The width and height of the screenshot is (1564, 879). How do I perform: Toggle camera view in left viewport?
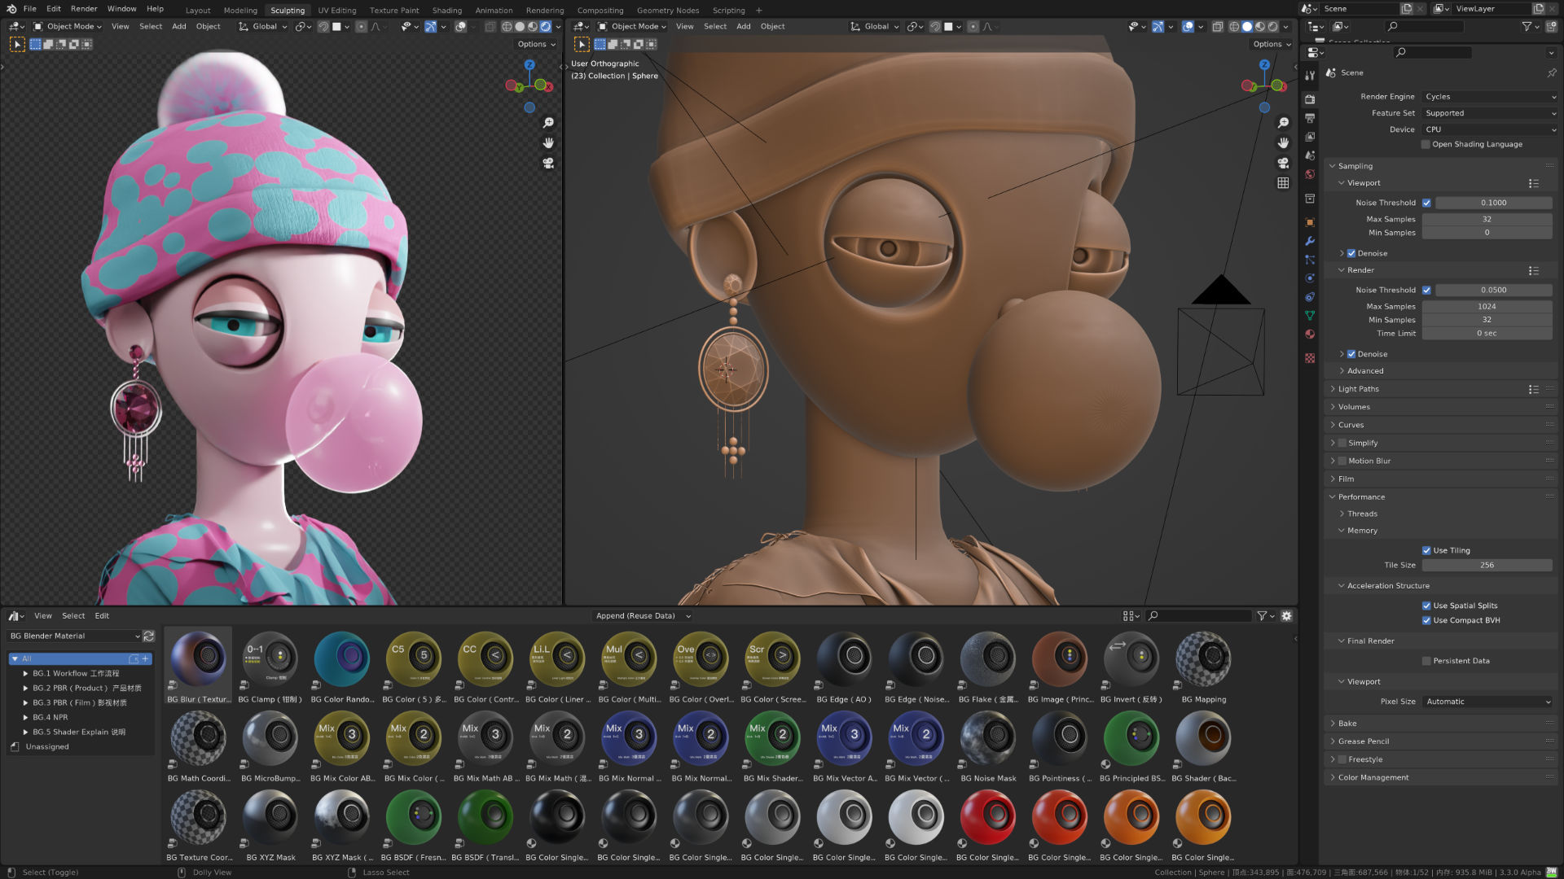click(548, 163)
